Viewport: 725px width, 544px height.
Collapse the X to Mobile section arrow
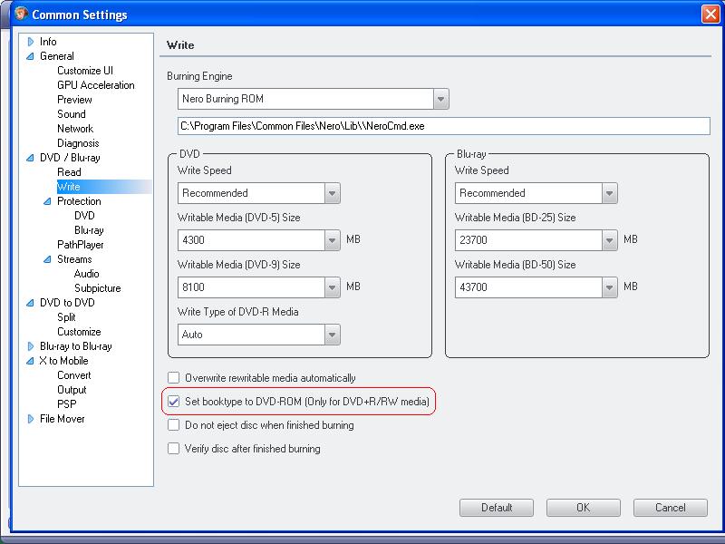point(31,361)
